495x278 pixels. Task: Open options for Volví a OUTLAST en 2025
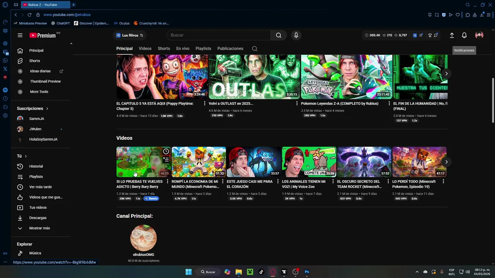tap(297, 103)
